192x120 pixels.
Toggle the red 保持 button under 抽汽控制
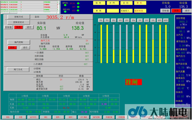point(12,47)
